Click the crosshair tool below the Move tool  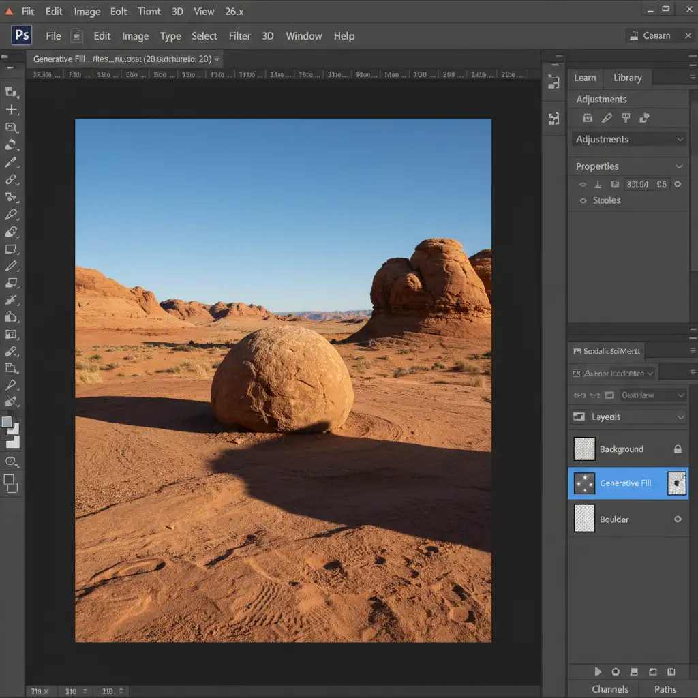pyautogui.click(x=12, y=110)
